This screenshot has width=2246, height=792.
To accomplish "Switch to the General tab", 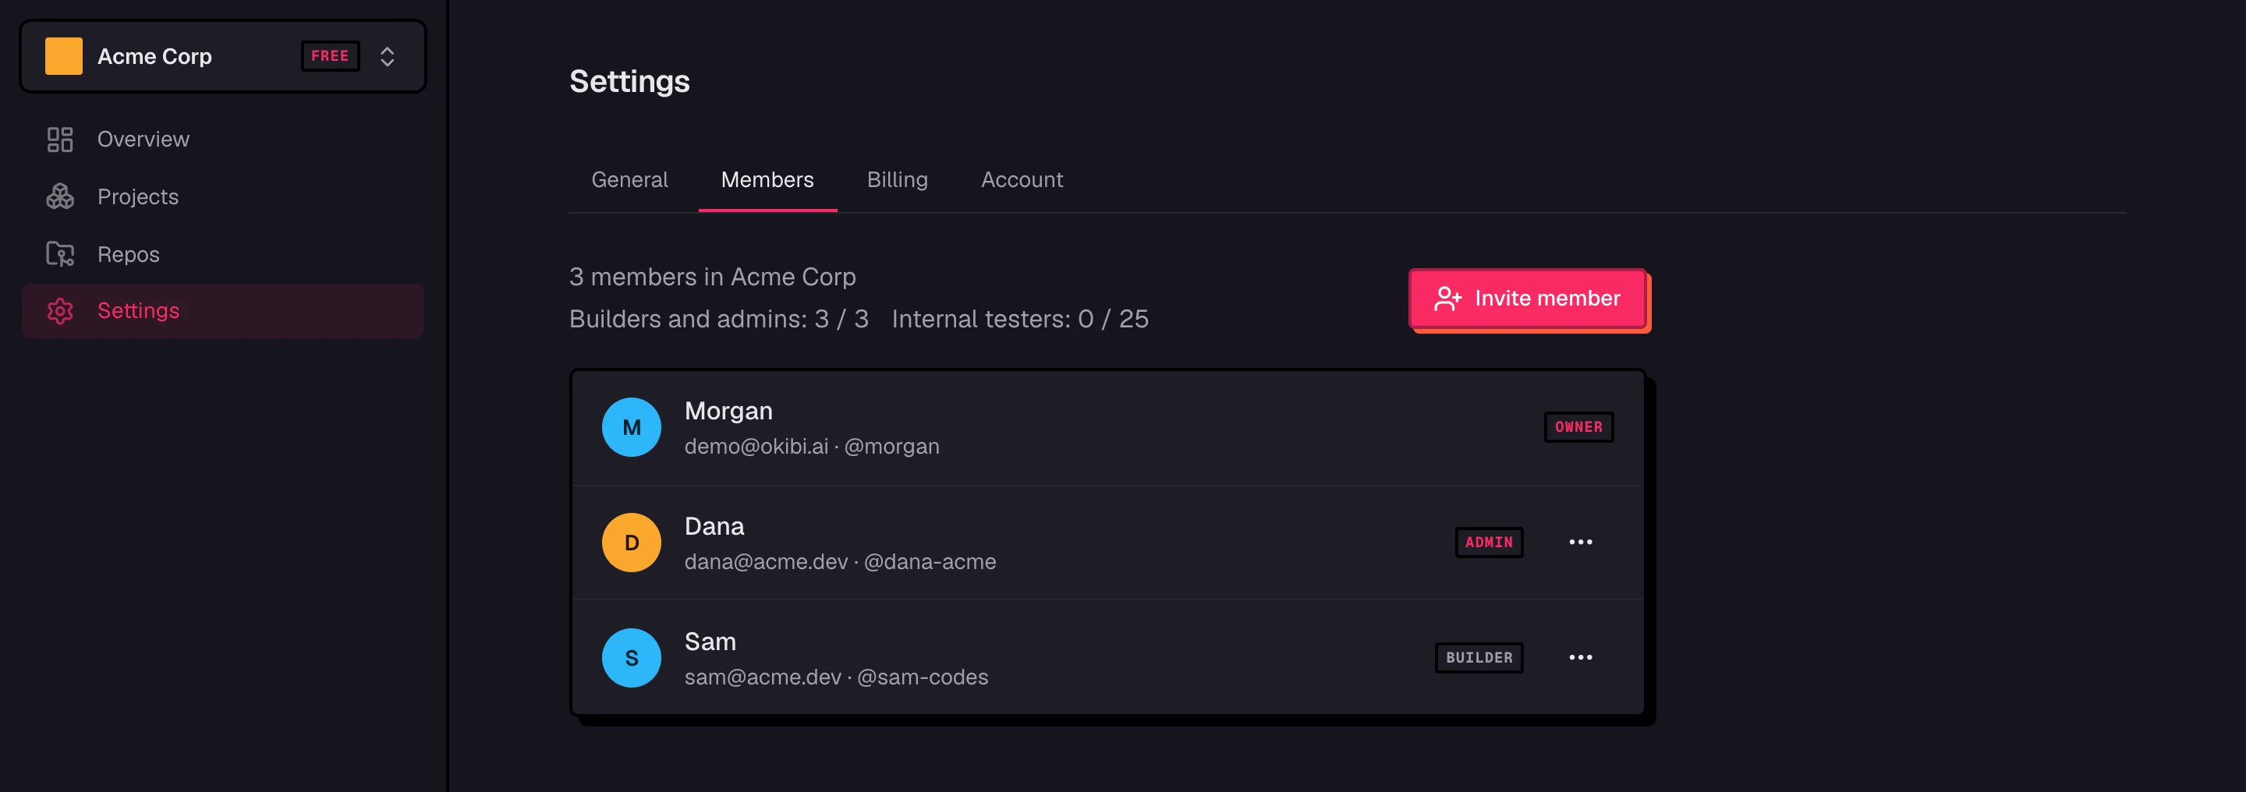I will coord(629,179).
